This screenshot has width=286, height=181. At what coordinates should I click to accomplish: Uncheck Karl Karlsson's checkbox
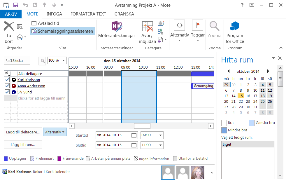[7, 80]
